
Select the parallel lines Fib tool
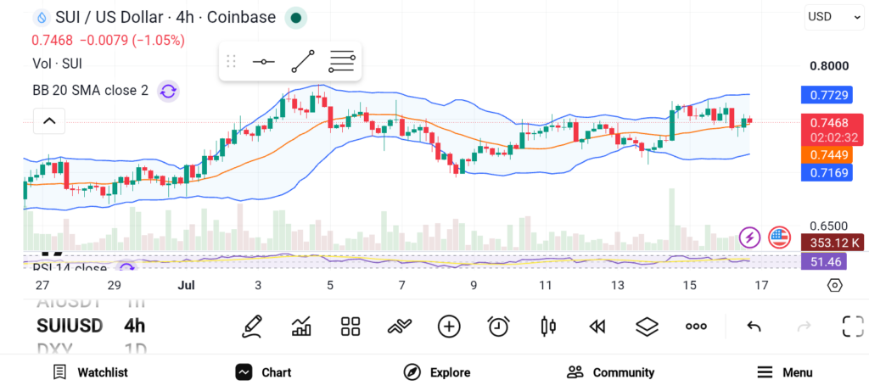(x=341, y=61)
